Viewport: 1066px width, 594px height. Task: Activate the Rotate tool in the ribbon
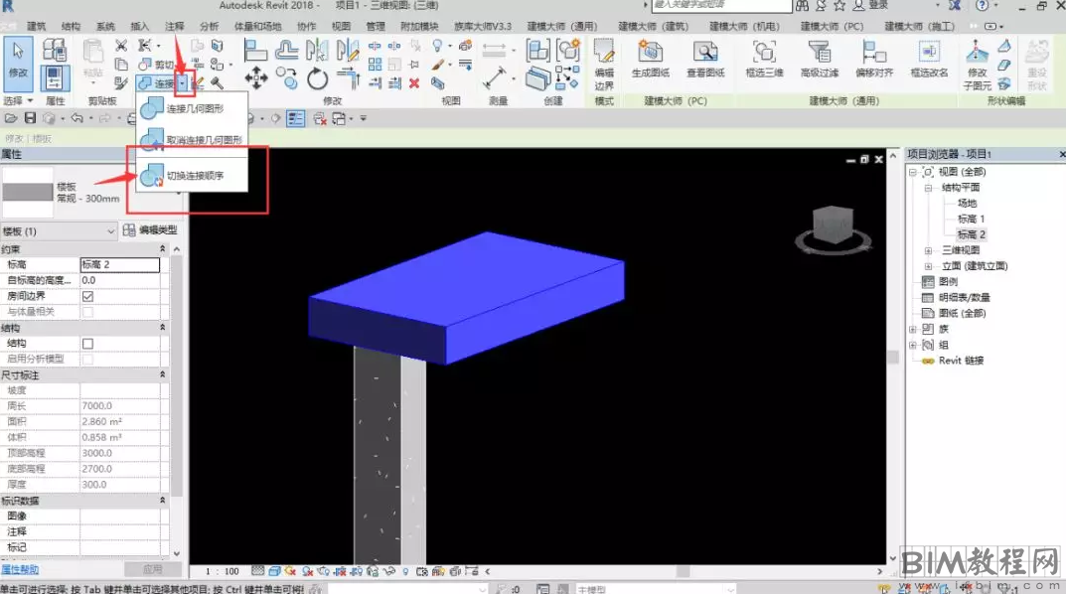pyautogui.click(x=318, y=79)
